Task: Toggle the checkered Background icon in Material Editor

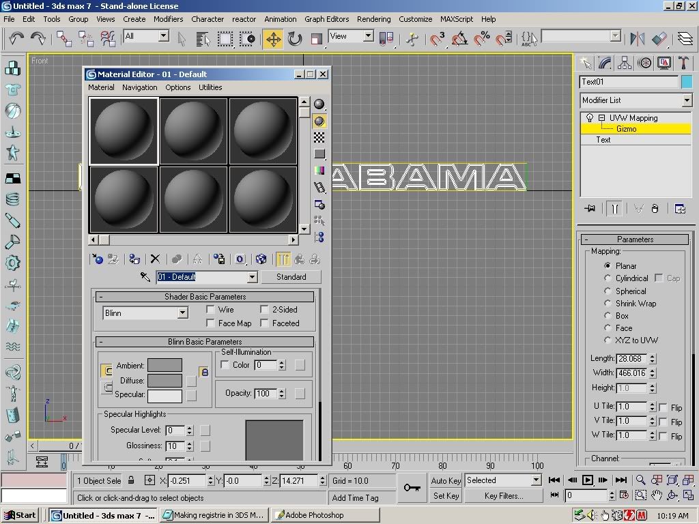Action: point(319,138)
